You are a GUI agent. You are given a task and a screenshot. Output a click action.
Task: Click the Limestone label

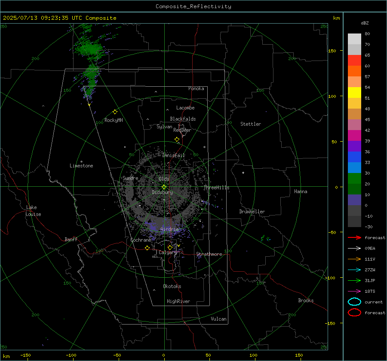81,166
